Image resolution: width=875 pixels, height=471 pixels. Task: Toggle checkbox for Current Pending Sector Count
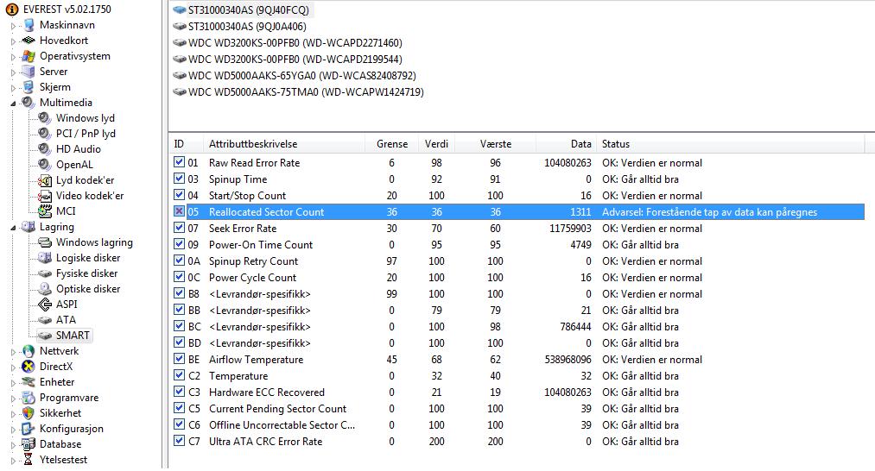coord(179,408)
